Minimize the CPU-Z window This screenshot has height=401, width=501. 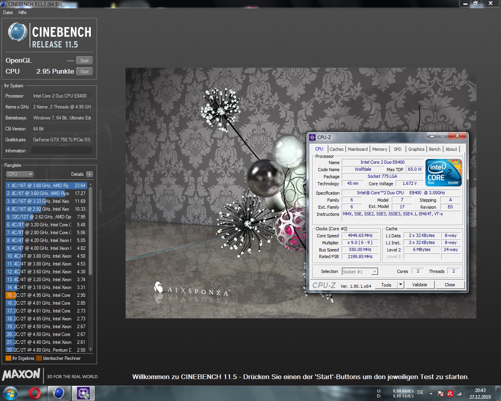click(432, 136)
